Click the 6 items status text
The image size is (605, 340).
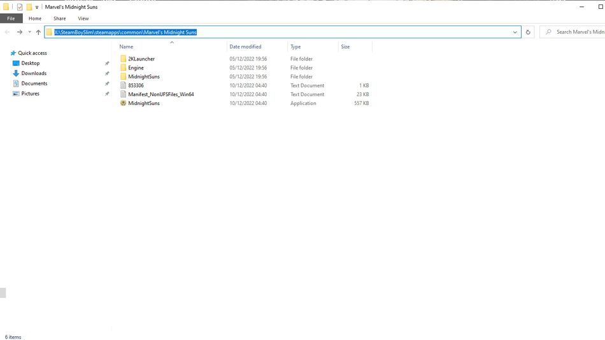click(13, 337)
